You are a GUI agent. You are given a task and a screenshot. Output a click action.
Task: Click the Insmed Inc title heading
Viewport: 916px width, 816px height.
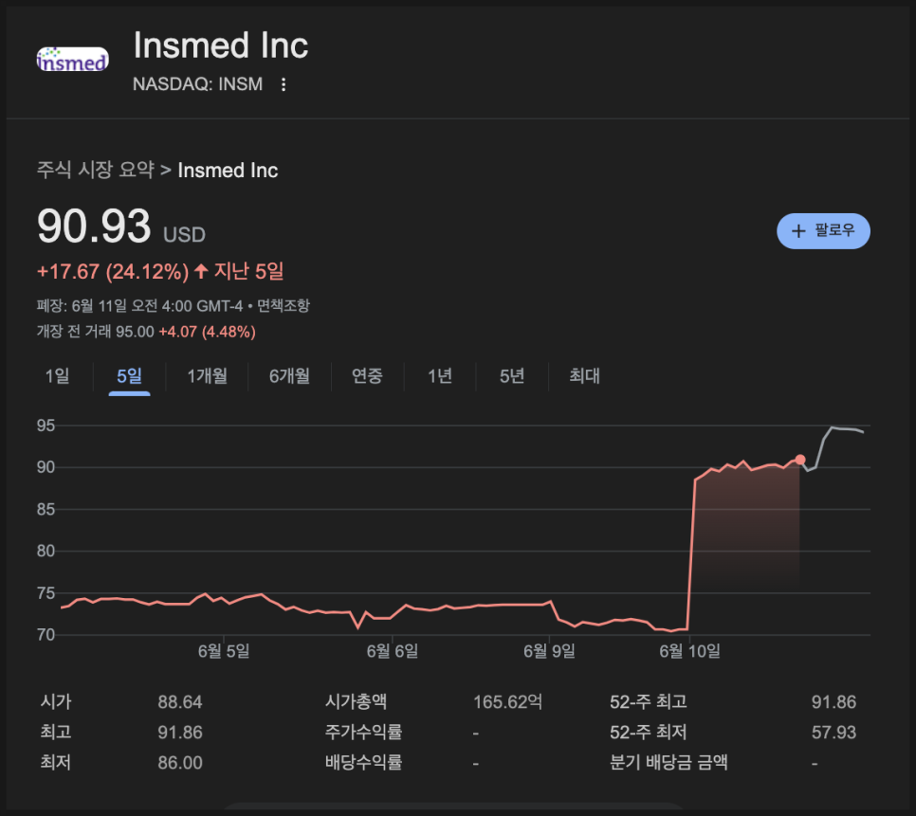point(221,45)
